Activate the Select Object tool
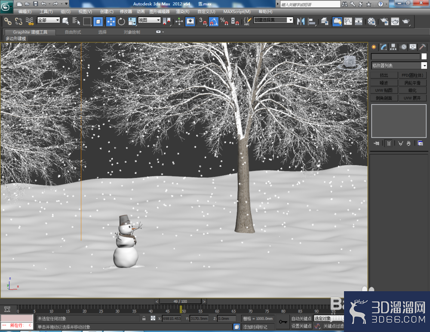430x332 pixels. pyautogui.click(x=65, y=21)
